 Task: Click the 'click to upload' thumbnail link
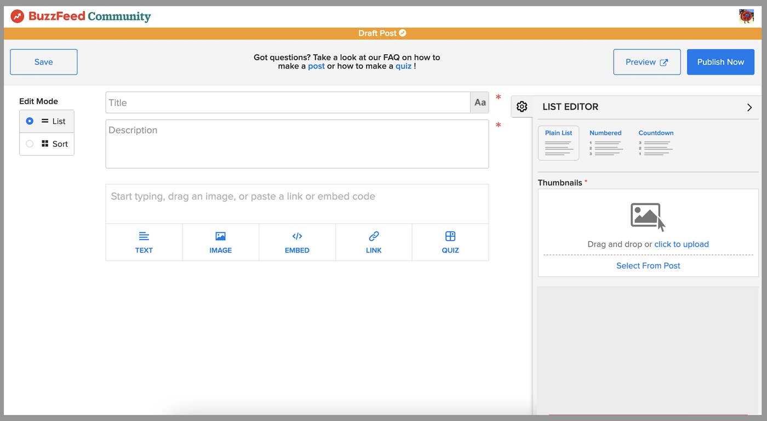pyautogui.click(x=681, y=244)
